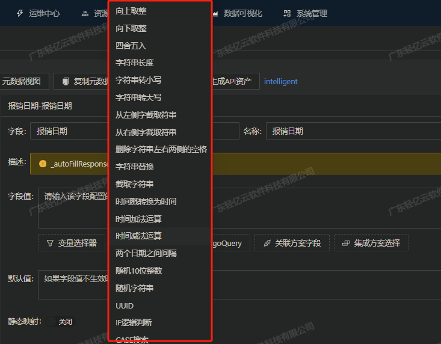Open the 变量选择器 button
The image size is (441, 344).
tap(72, 243)
